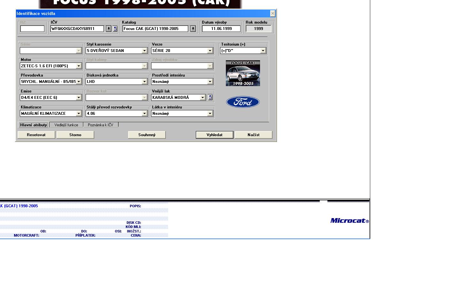Image resolution: width=460 pixels, height=287 pixels.
Task: Click the icon right of IČV arrow button
Action: (115, 29)
